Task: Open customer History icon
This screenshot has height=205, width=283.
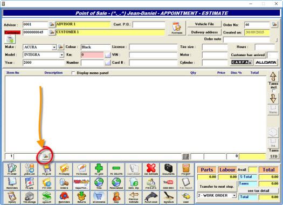Action: click(x=12, y=197)
